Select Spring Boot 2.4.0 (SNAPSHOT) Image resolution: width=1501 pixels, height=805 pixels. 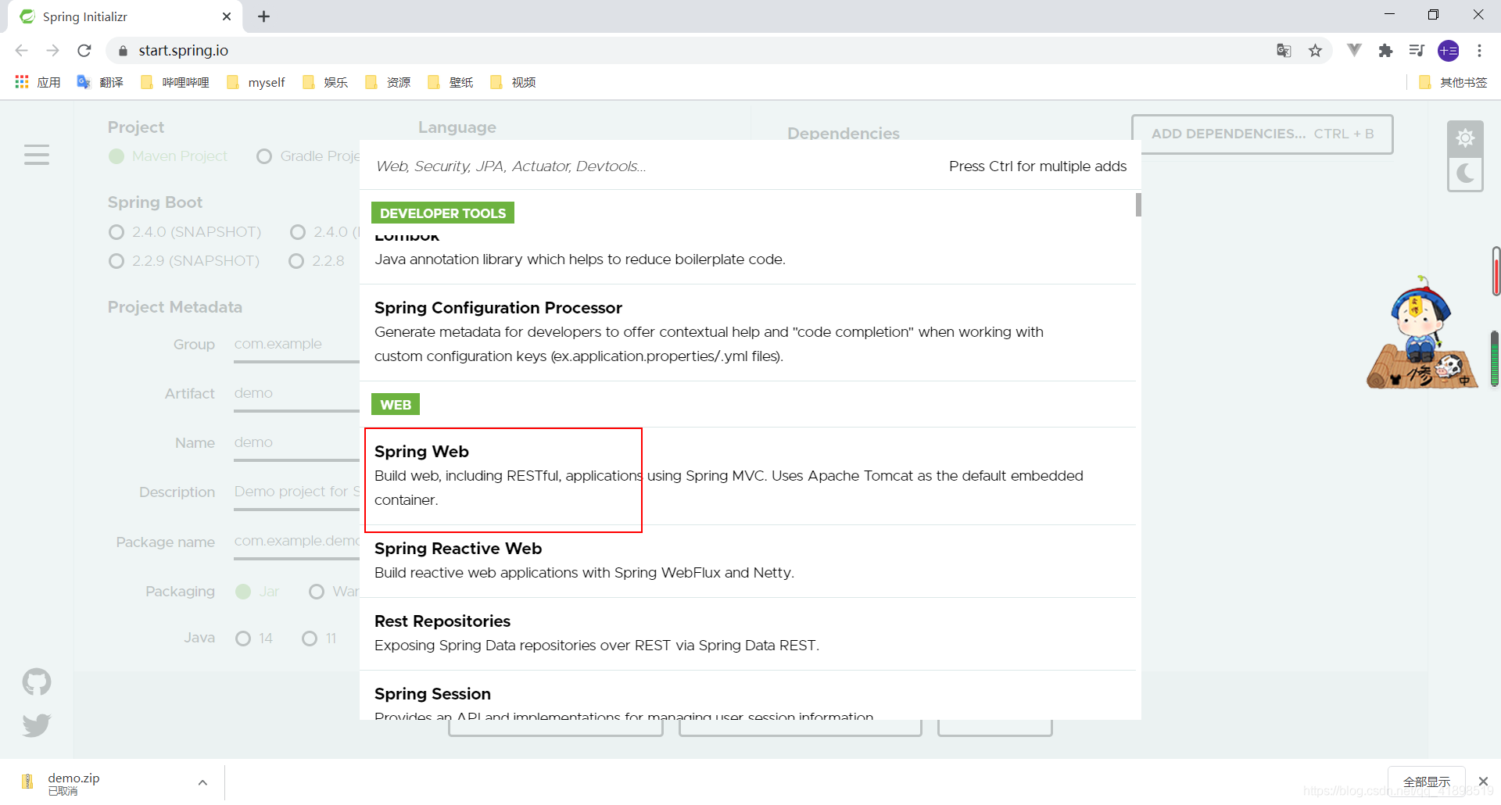pos(116,232)
